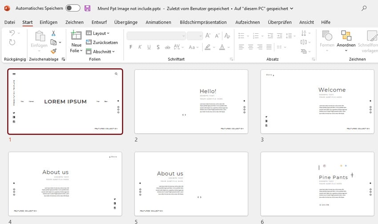Screen dimensions: 378x224
Task: Open the Layout dropdown
Action: pos(98,33)
